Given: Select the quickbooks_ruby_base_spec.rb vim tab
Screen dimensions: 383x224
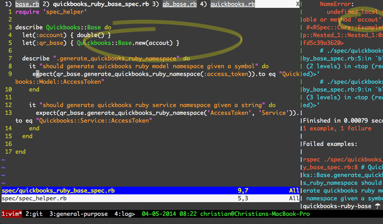Looking at the screenshot, I should click(100, 4).
